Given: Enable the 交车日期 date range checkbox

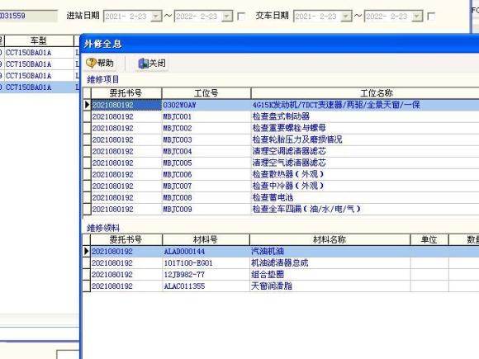Looking at the screenshot, I should (431, 17).
